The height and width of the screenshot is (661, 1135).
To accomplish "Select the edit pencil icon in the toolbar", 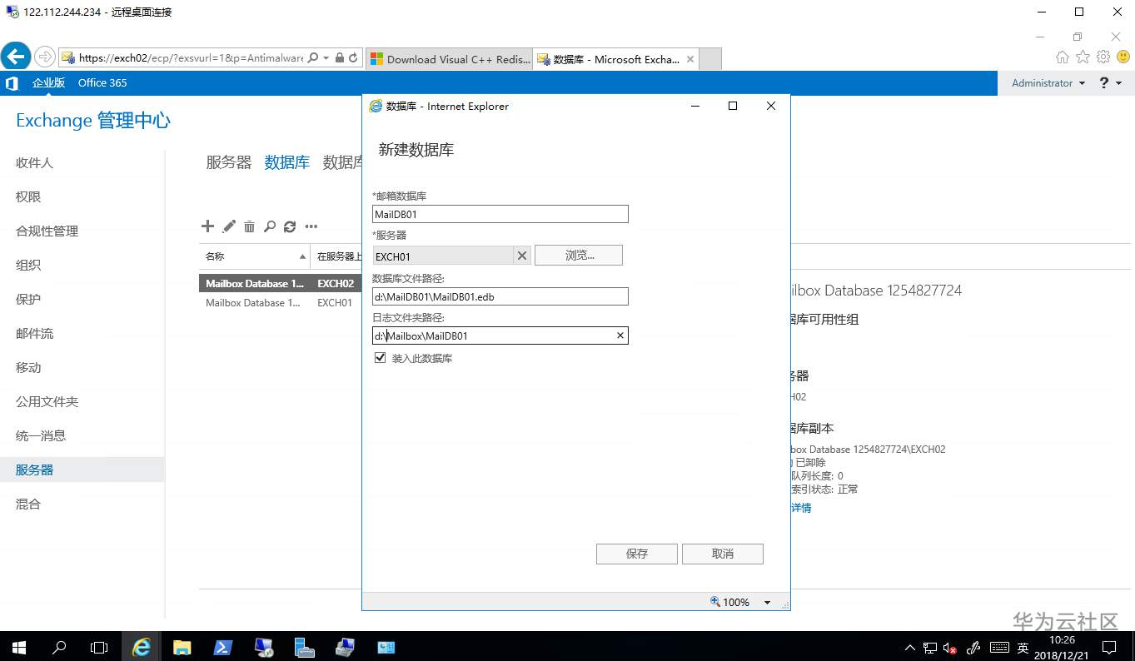I will coord(228,226).
